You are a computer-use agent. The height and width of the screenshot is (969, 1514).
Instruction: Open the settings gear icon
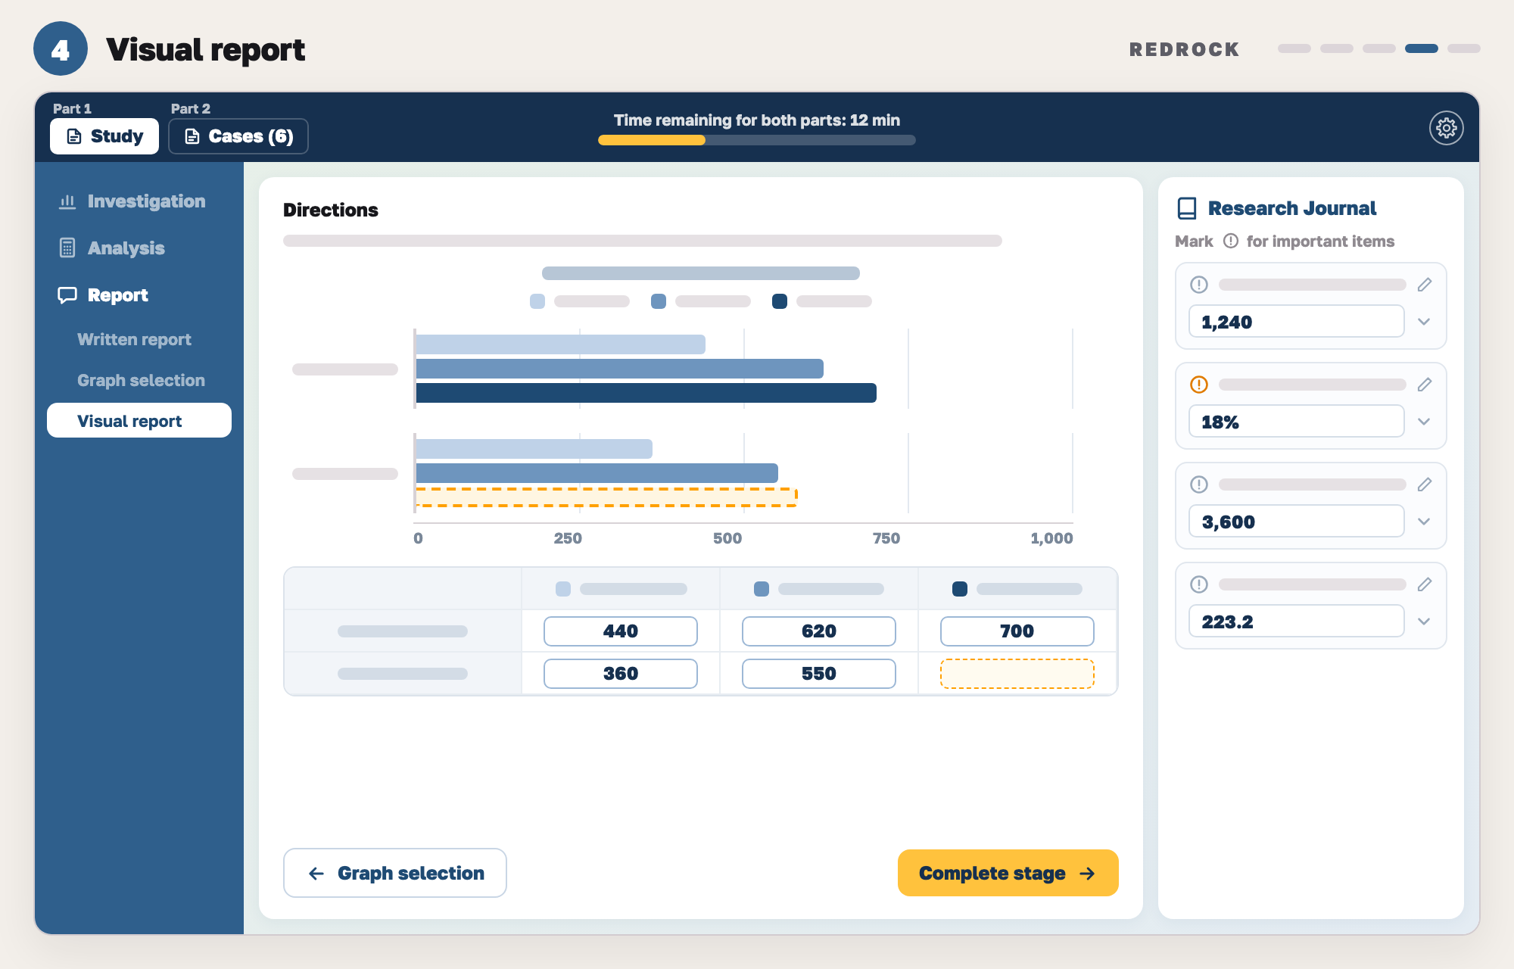point(1446,128)
